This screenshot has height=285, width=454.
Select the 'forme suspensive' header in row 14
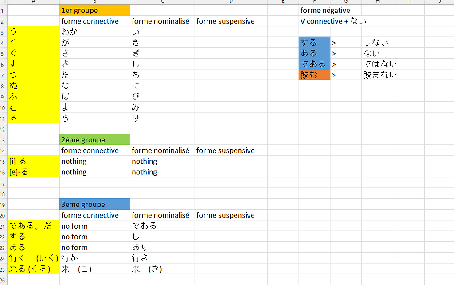[231, 150]
